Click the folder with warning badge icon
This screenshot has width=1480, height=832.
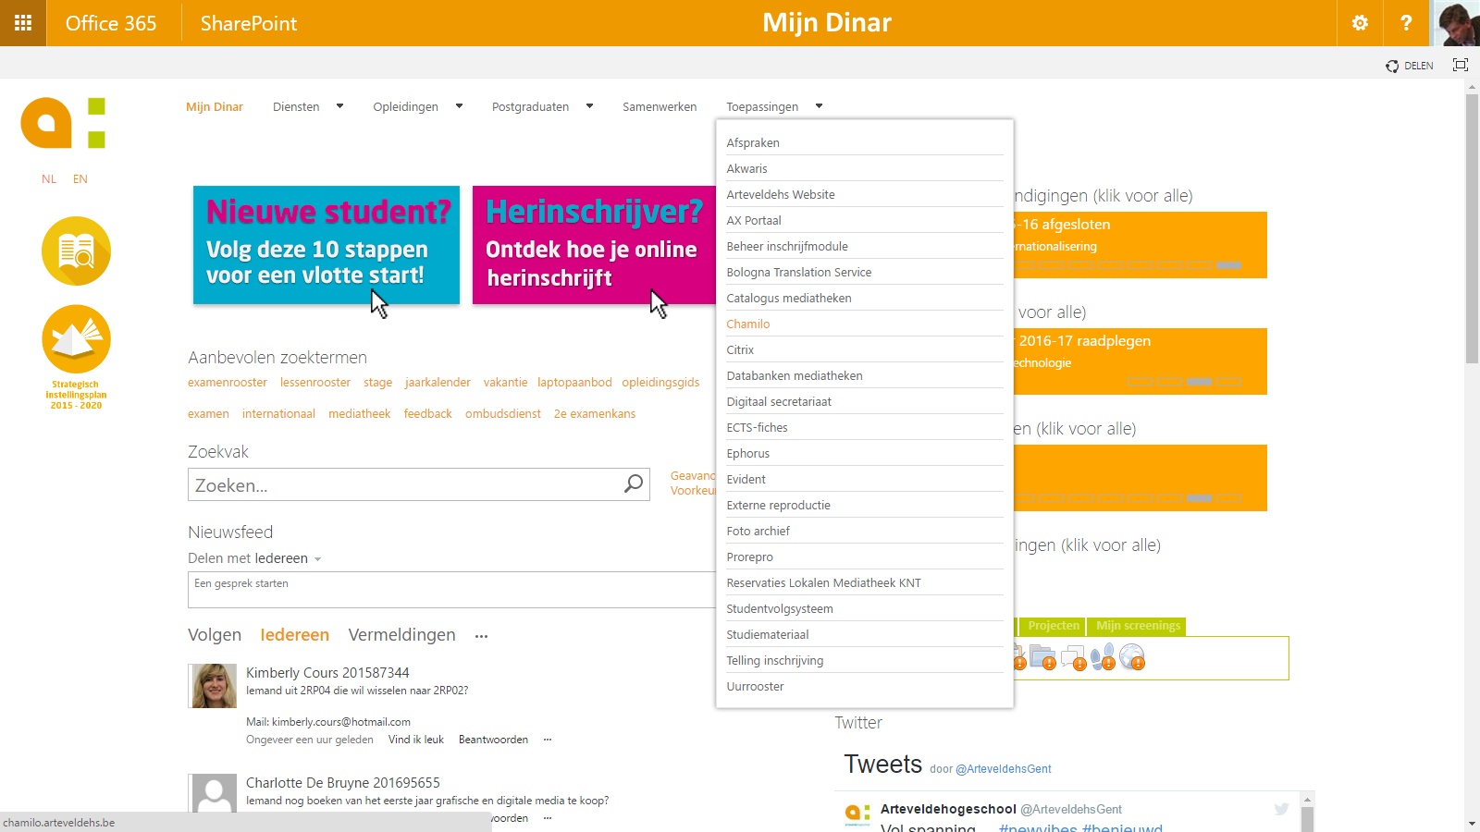[x=1043, y=658]
